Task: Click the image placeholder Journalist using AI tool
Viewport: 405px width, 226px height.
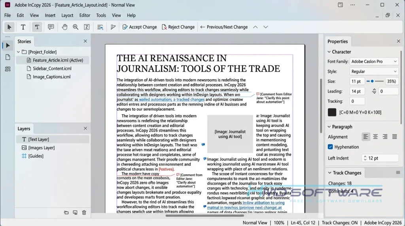Action: (230, 134)
